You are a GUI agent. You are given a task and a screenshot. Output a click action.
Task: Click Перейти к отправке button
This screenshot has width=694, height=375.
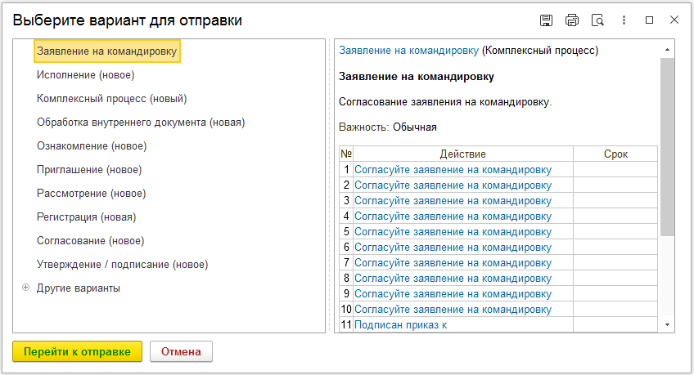78,351
